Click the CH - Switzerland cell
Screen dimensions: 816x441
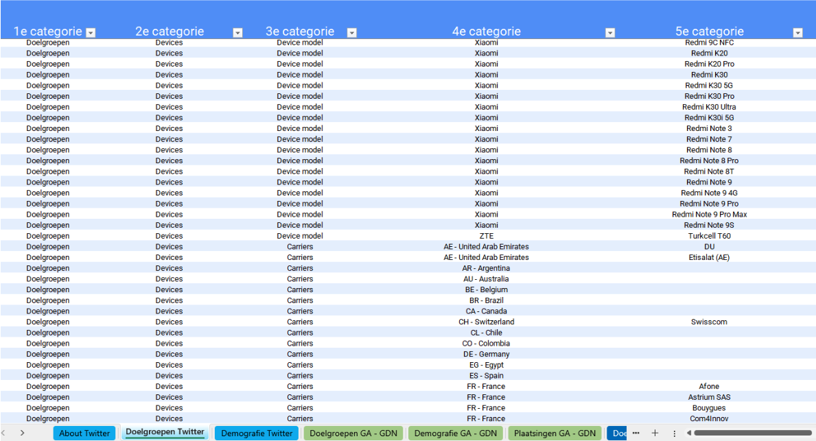487,322
